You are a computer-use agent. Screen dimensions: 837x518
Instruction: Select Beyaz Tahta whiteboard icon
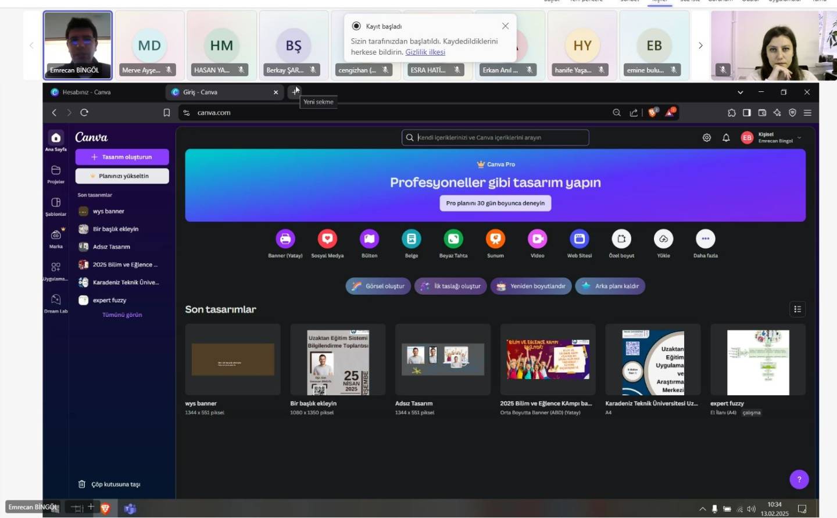point(453,239)
